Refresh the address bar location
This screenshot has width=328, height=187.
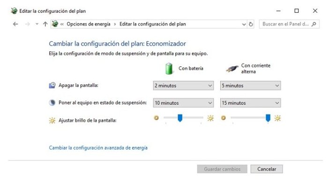coord(251,24)
